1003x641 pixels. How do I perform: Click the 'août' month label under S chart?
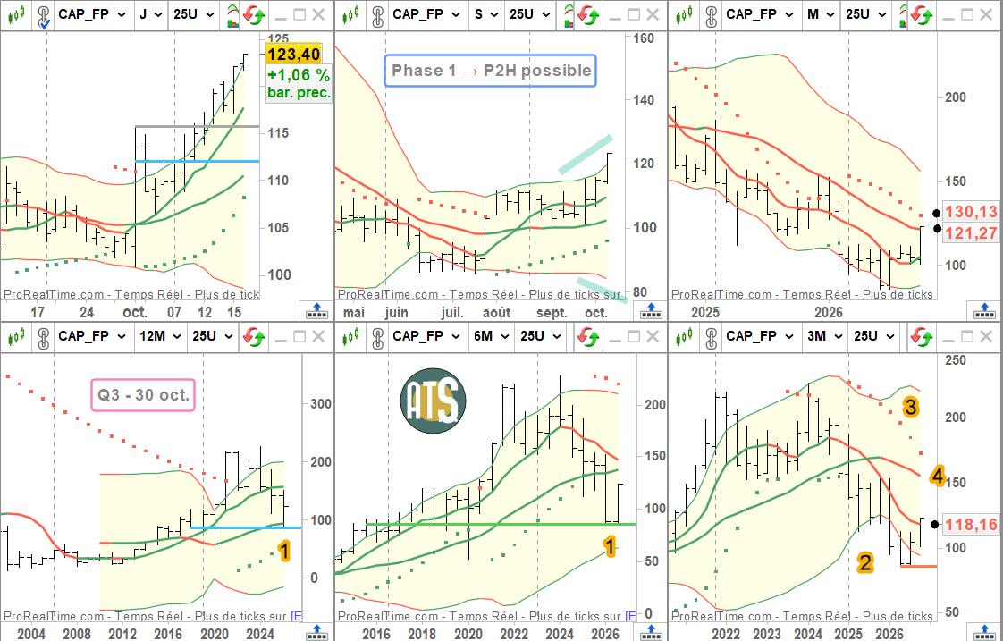pos(496,312)
